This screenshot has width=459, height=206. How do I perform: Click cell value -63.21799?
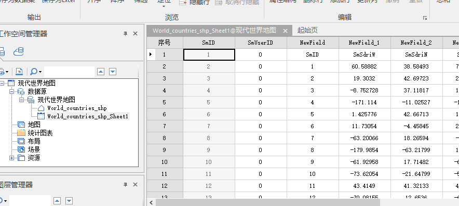(416, 150)
